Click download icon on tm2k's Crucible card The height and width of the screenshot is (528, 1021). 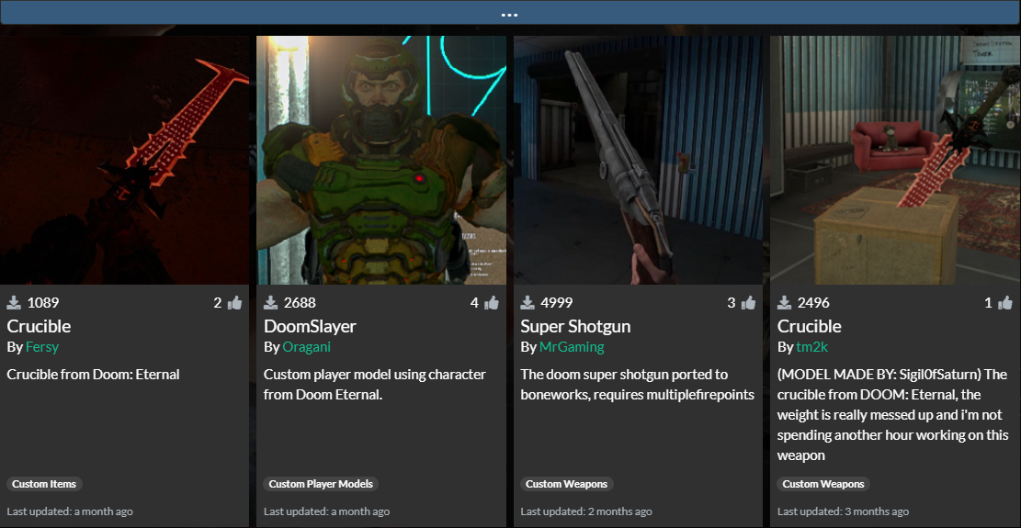pyautogui.click(x=785, y=302)
